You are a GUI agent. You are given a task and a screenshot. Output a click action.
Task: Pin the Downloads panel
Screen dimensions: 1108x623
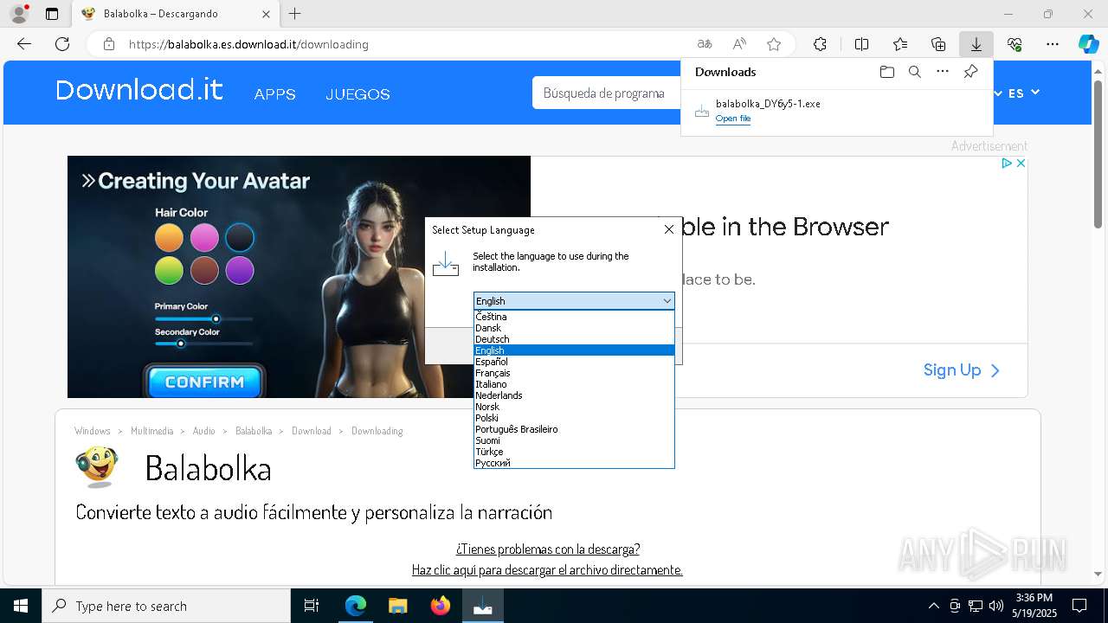pyautogui.click(x=970, y=72)
